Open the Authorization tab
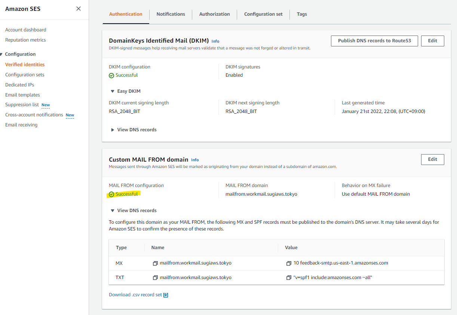This screenshot has width=457, height=315. click(x=215, y=14)
